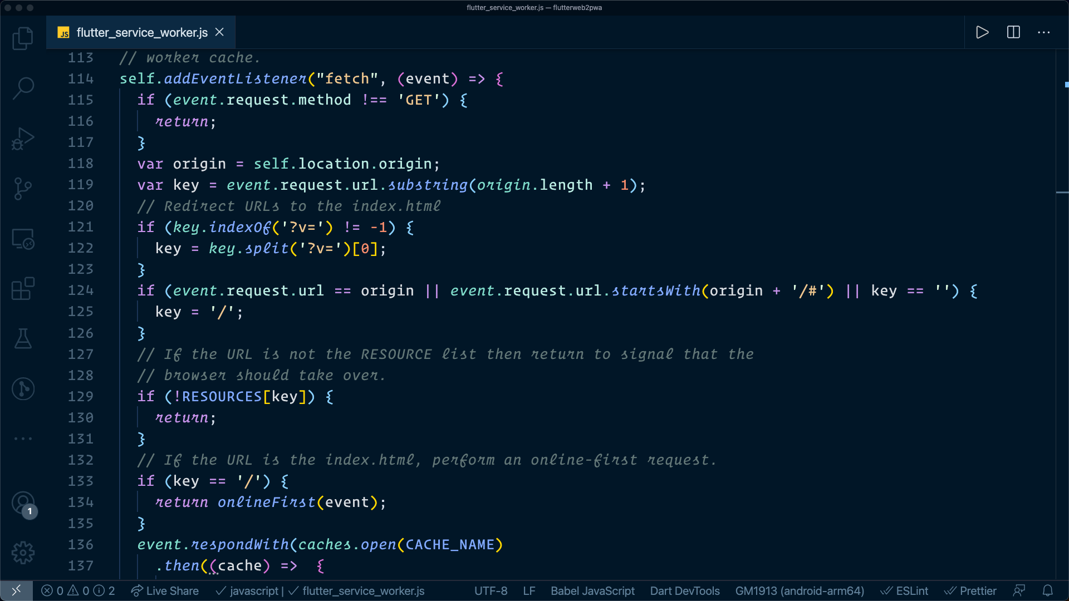
Task: Split the editor to the right
Action: [1013, 32]
